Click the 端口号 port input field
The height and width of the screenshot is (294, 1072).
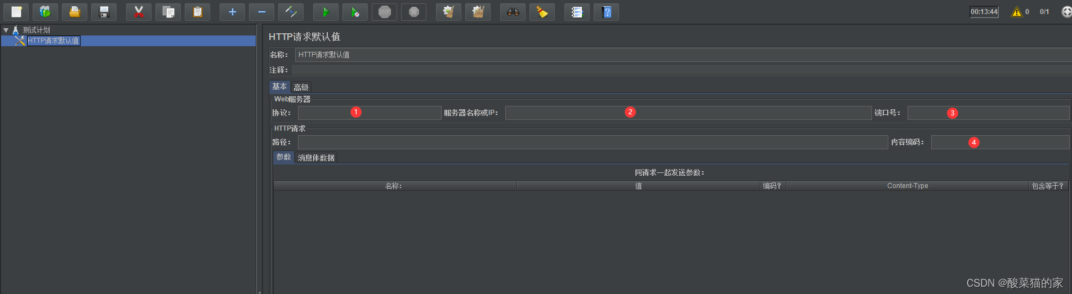click(988, 113)
